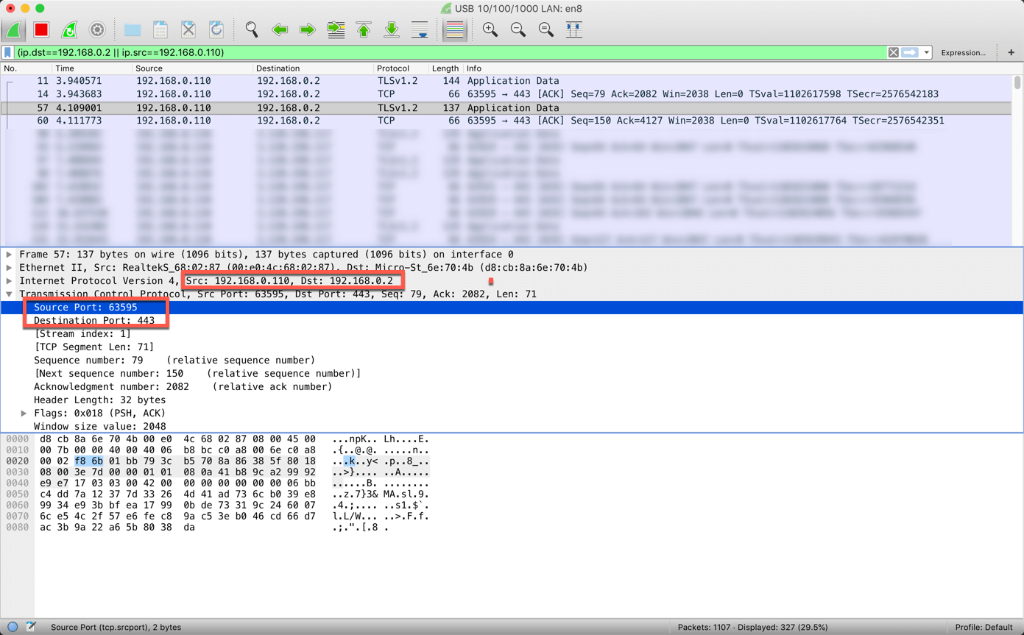Open capture options gear icon
The image size is (1024, 635).
pyautogui.click(x=97, y=29)
